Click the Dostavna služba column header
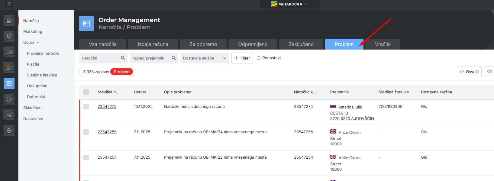494x181 pixels. click(436, 92)
